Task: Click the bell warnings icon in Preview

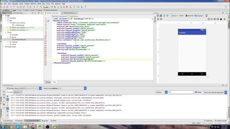Action: click(x=224, y=19)
